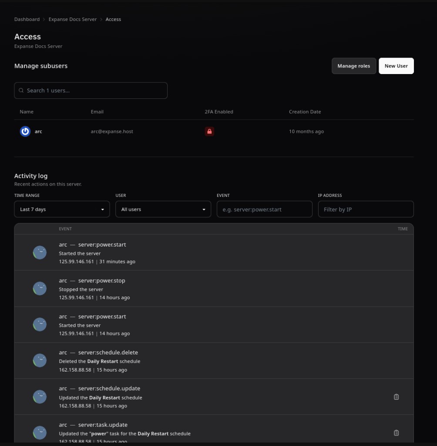Click the 31 minutes ago timestamp
This screenshot has width=437, height=446.
(x=117, y=261)
